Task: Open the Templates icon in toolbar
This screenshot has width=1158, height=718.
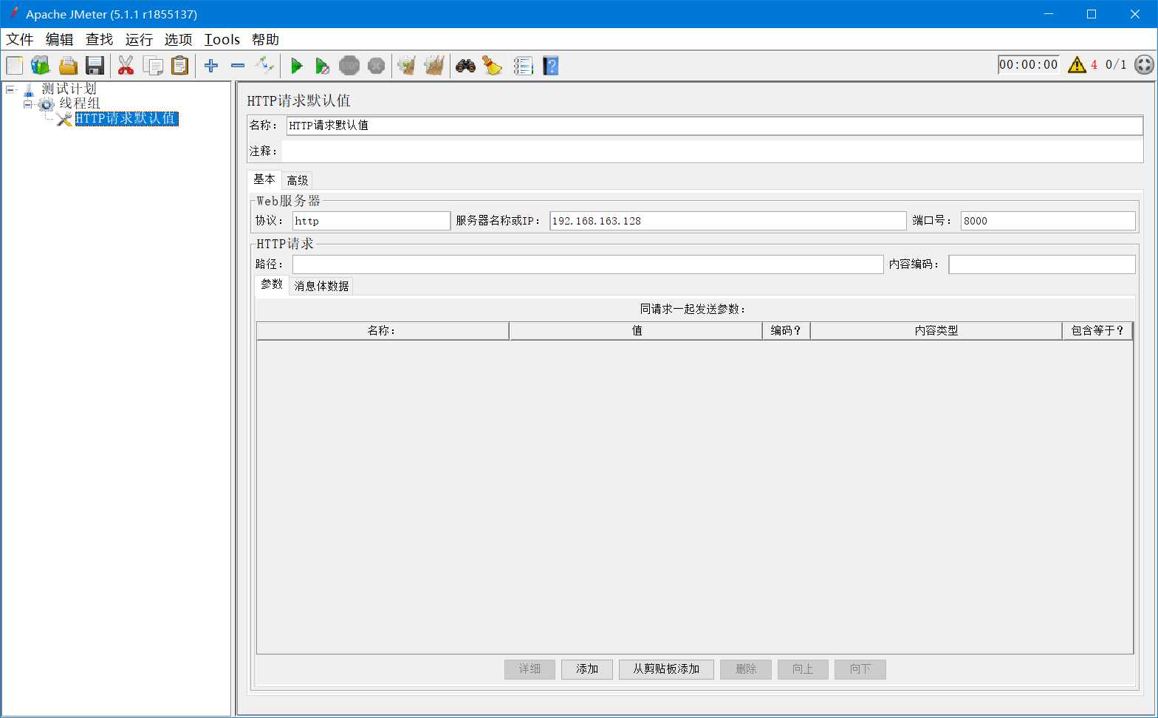Action: click(x=41, y=66)
